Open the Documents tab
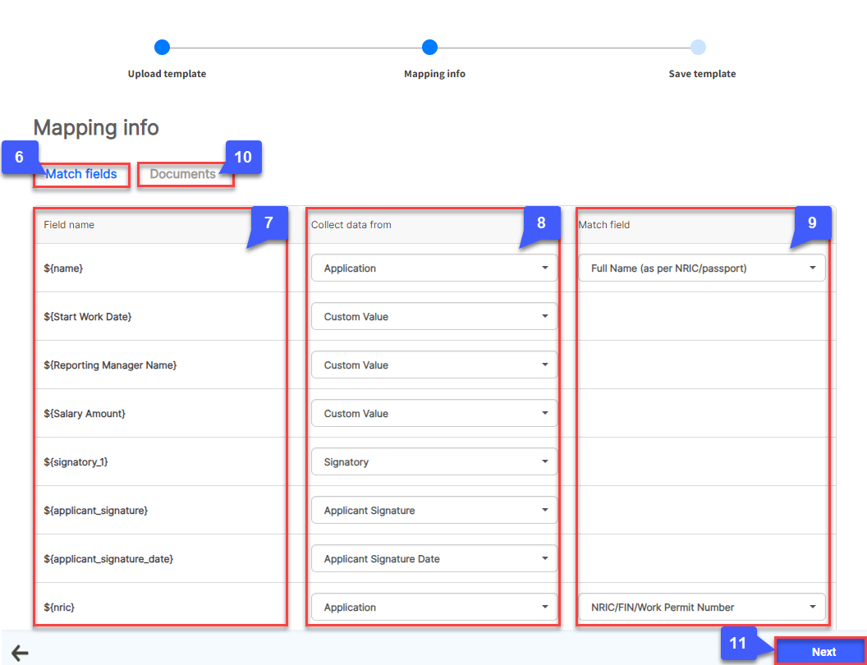This screenshot has width=867, height=665. 182,174
